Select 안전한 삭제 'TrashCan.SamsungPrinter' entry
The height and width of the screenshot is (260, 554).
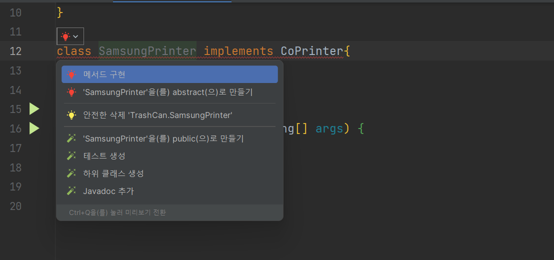pos(169,115)
